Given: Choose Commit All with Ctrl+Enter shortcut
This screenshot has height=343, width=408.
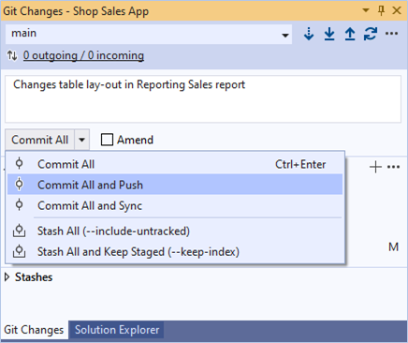Looking at the screenshot, I should click(x=175, y=164).
